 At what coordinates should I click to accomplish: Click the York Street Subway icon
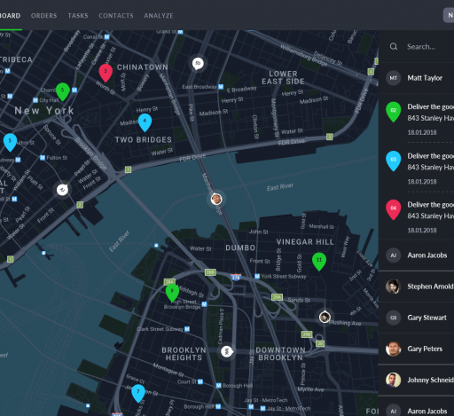257,276
